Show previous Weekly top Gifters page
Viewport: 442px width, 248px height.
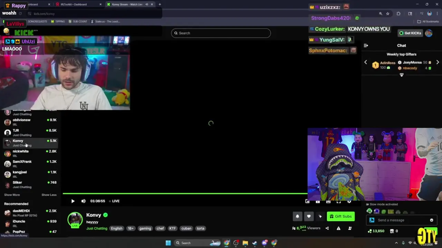[x=366, y=62]
